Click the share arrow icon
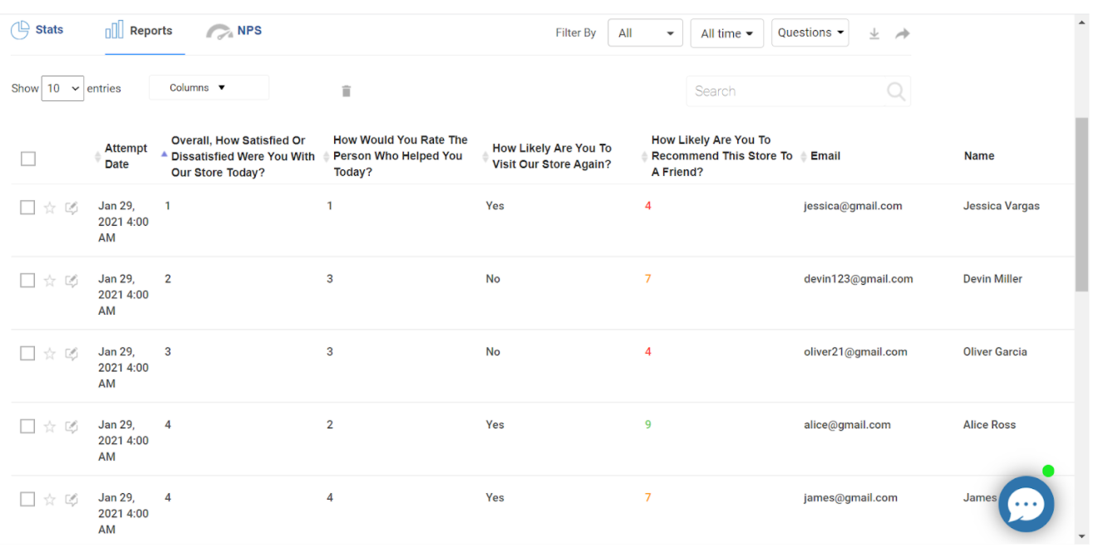The width and height of the screenshot is (1093, 553). coord(902,34)
